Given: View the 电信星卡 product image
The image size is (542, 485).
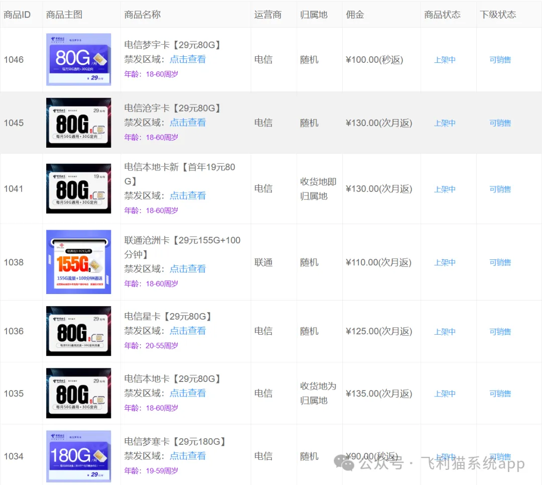Looking at the screenshot, I should (78, 331).
